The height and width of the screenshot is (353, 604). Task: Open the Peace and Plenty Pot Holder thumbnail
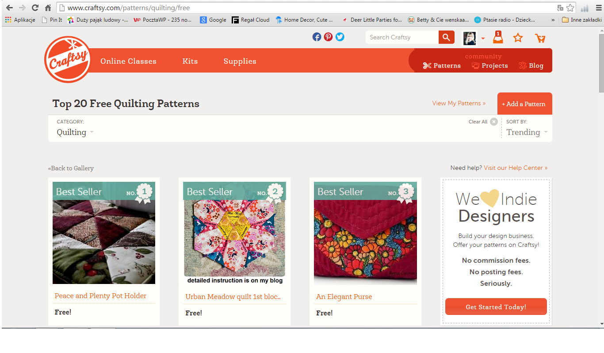click(104, 233)
